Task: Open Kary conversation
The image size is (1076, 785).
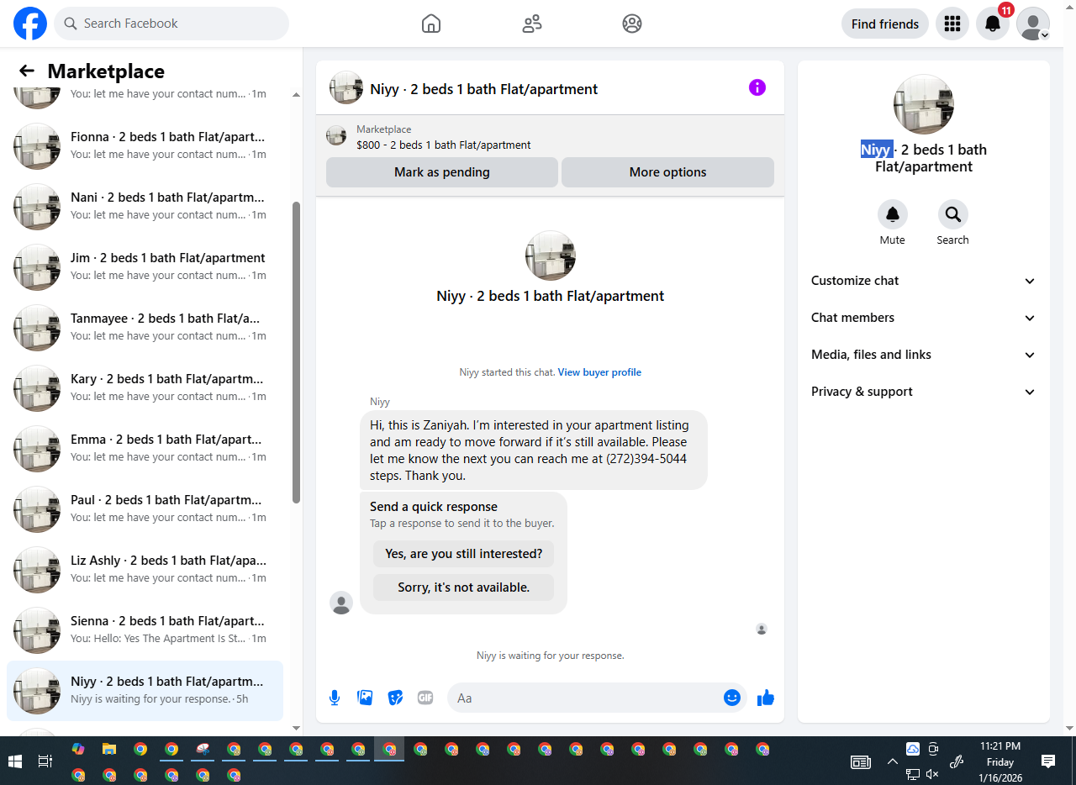Action: coord(145,388)
